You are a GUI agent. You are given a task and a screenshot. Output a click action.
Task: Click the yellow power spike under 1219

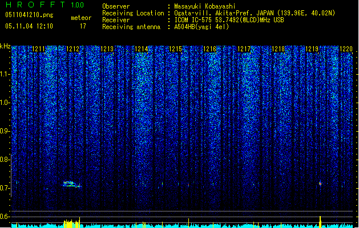coord(320,222)
